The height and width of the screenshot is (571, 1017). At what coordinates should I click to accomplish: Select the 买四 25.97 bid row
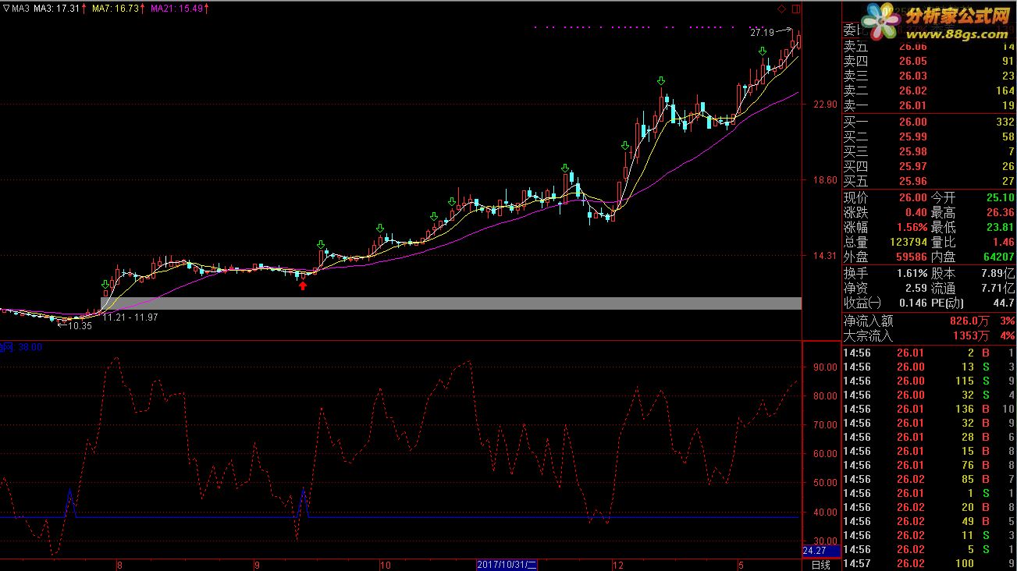coord(929,166)
